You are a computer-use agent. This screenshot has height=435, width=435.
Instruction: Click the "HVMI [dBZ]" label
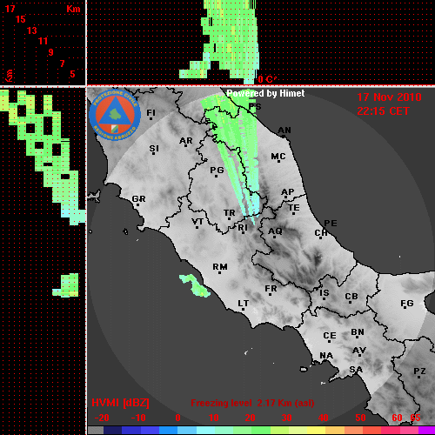click(x=120, y=403)
